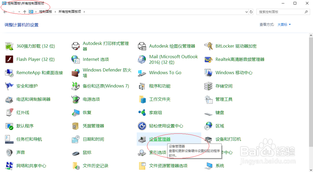Open the 任务栏和导航 icon

[x=9, y=139]
